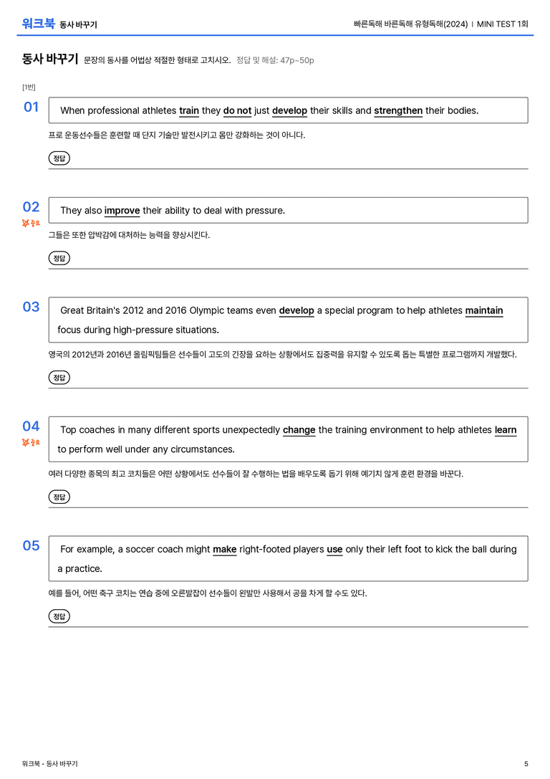Click underlined 'change' in sentence 04

point(299,430)
